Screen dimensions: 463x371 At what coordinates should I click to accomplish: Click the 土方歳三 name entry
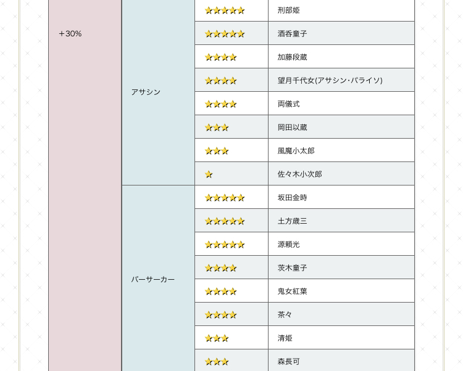coord(292,221)
